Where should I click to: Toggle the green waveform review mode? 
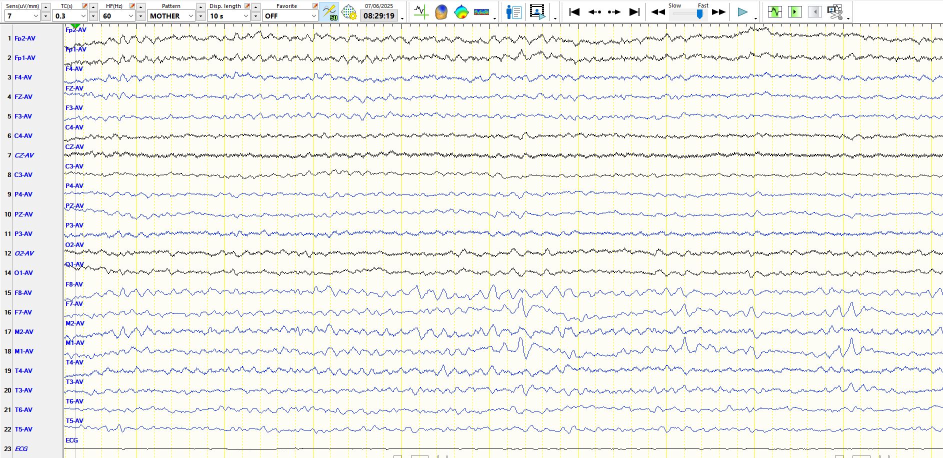pos(775,11)
